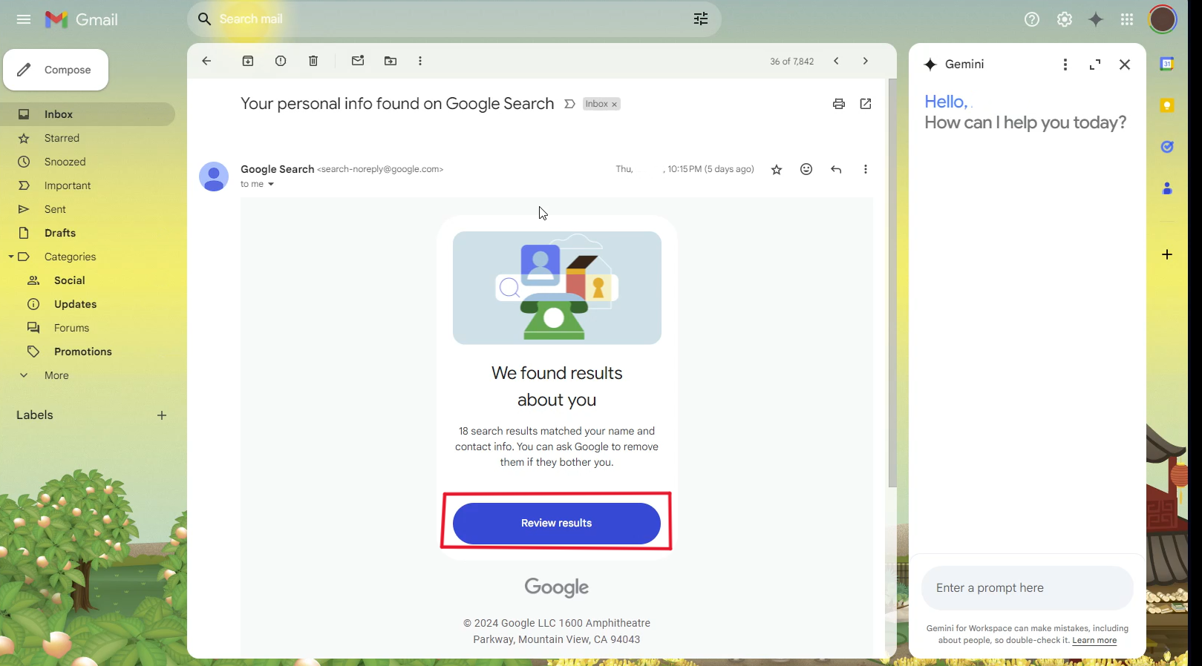The width and height of the screenshot is (1202, 666).
Task: Open Gemini panel more options
Action: click(1065, 65)
